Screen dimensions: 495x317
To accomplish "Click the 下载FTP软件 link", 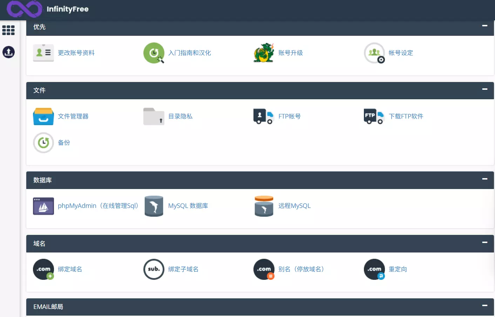I will click(406, 116).
